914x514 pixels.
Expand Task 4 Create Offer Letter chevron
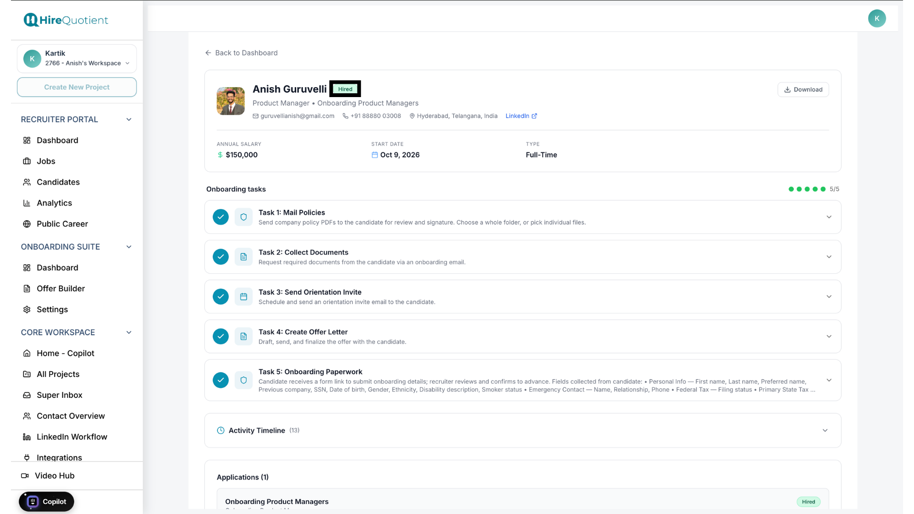point(829,336)
